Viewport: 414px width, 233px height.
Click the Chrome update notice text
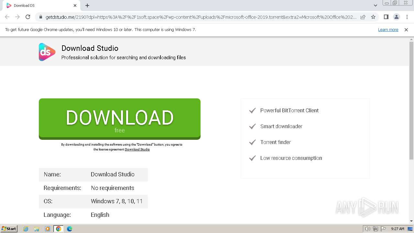point(101,29)
